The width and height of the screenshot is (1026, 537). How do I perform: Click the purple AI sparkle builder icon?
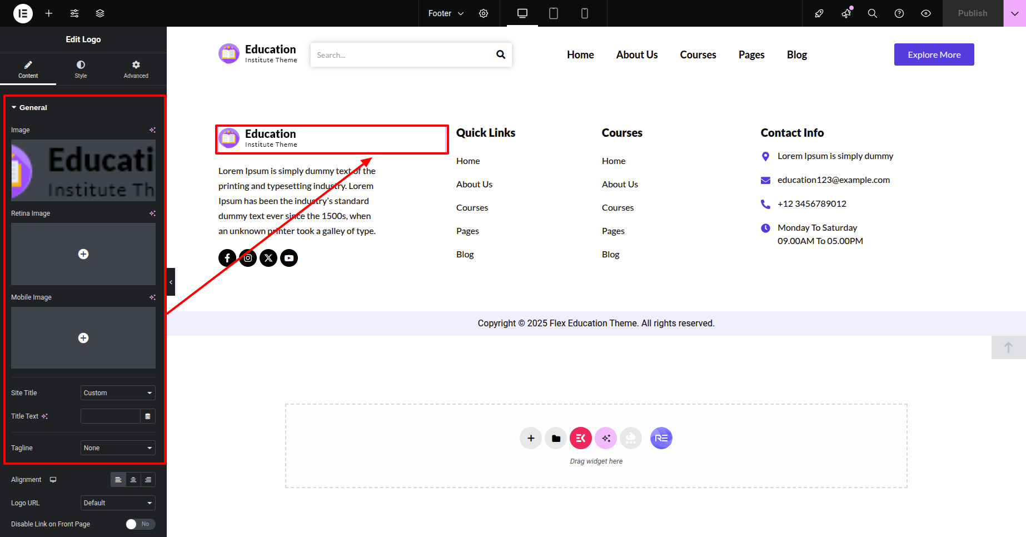606,438
